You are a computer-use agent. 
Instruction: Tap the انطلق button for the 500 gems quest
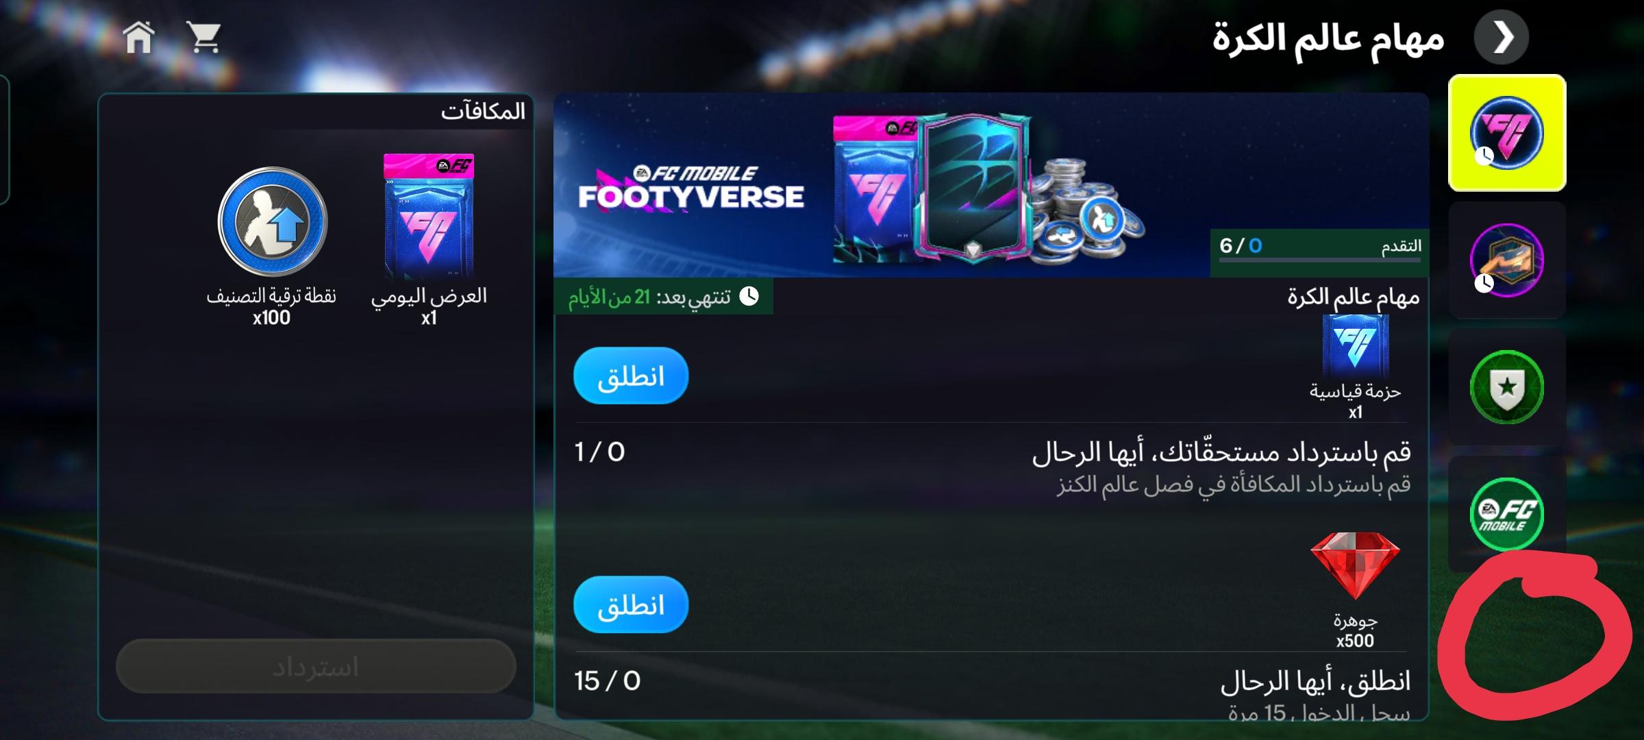tap(631, 605)
